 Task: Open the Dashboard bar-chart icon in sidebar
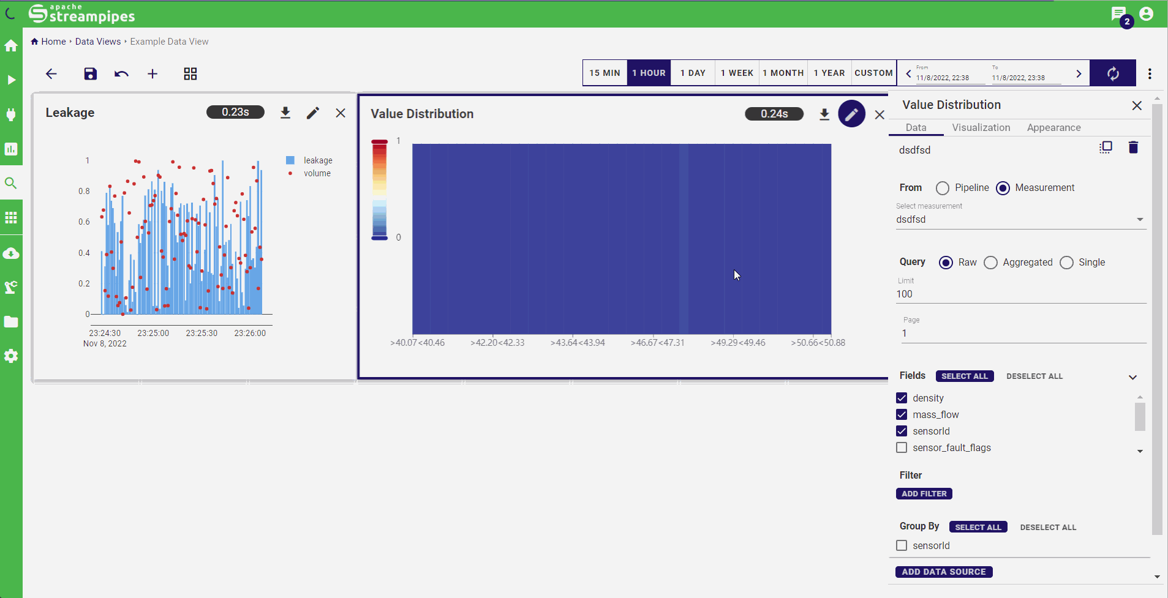point(11,149)
